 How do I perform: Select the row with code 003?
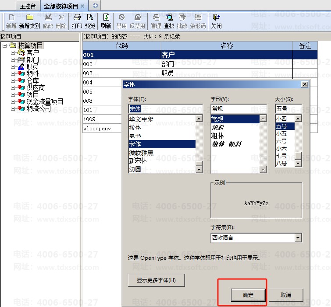[x=200, y=73]
